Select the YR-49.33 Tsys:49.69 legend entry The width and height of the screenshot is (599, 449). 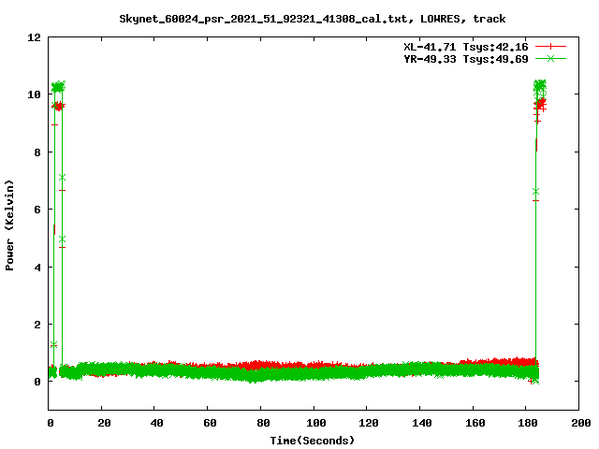(466, 59)
